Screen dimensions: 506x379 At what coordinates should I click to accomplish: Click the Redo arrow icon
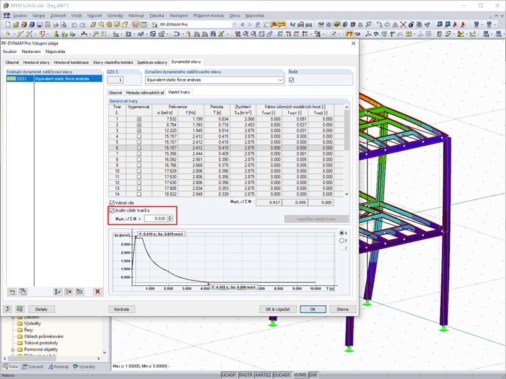coord(83,25)
